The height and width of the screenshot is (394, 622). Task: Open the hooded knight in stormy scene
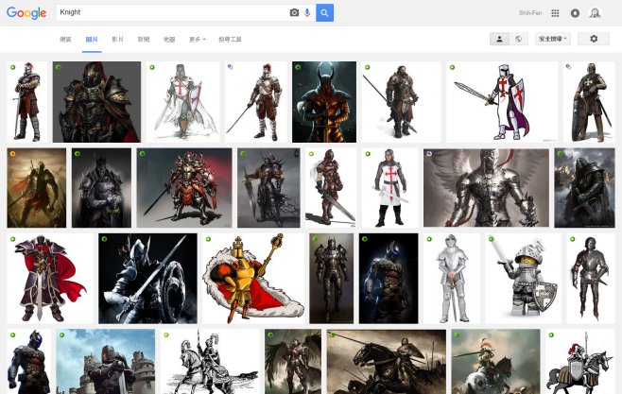585,188
